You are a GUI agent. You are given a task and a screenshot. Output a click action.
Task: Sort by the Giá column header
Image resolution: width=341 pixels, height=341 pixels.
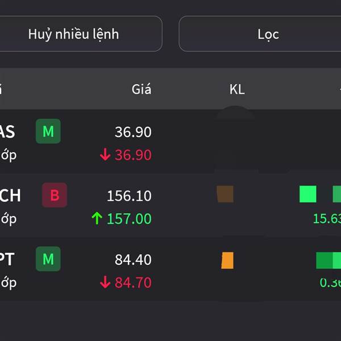142,89
